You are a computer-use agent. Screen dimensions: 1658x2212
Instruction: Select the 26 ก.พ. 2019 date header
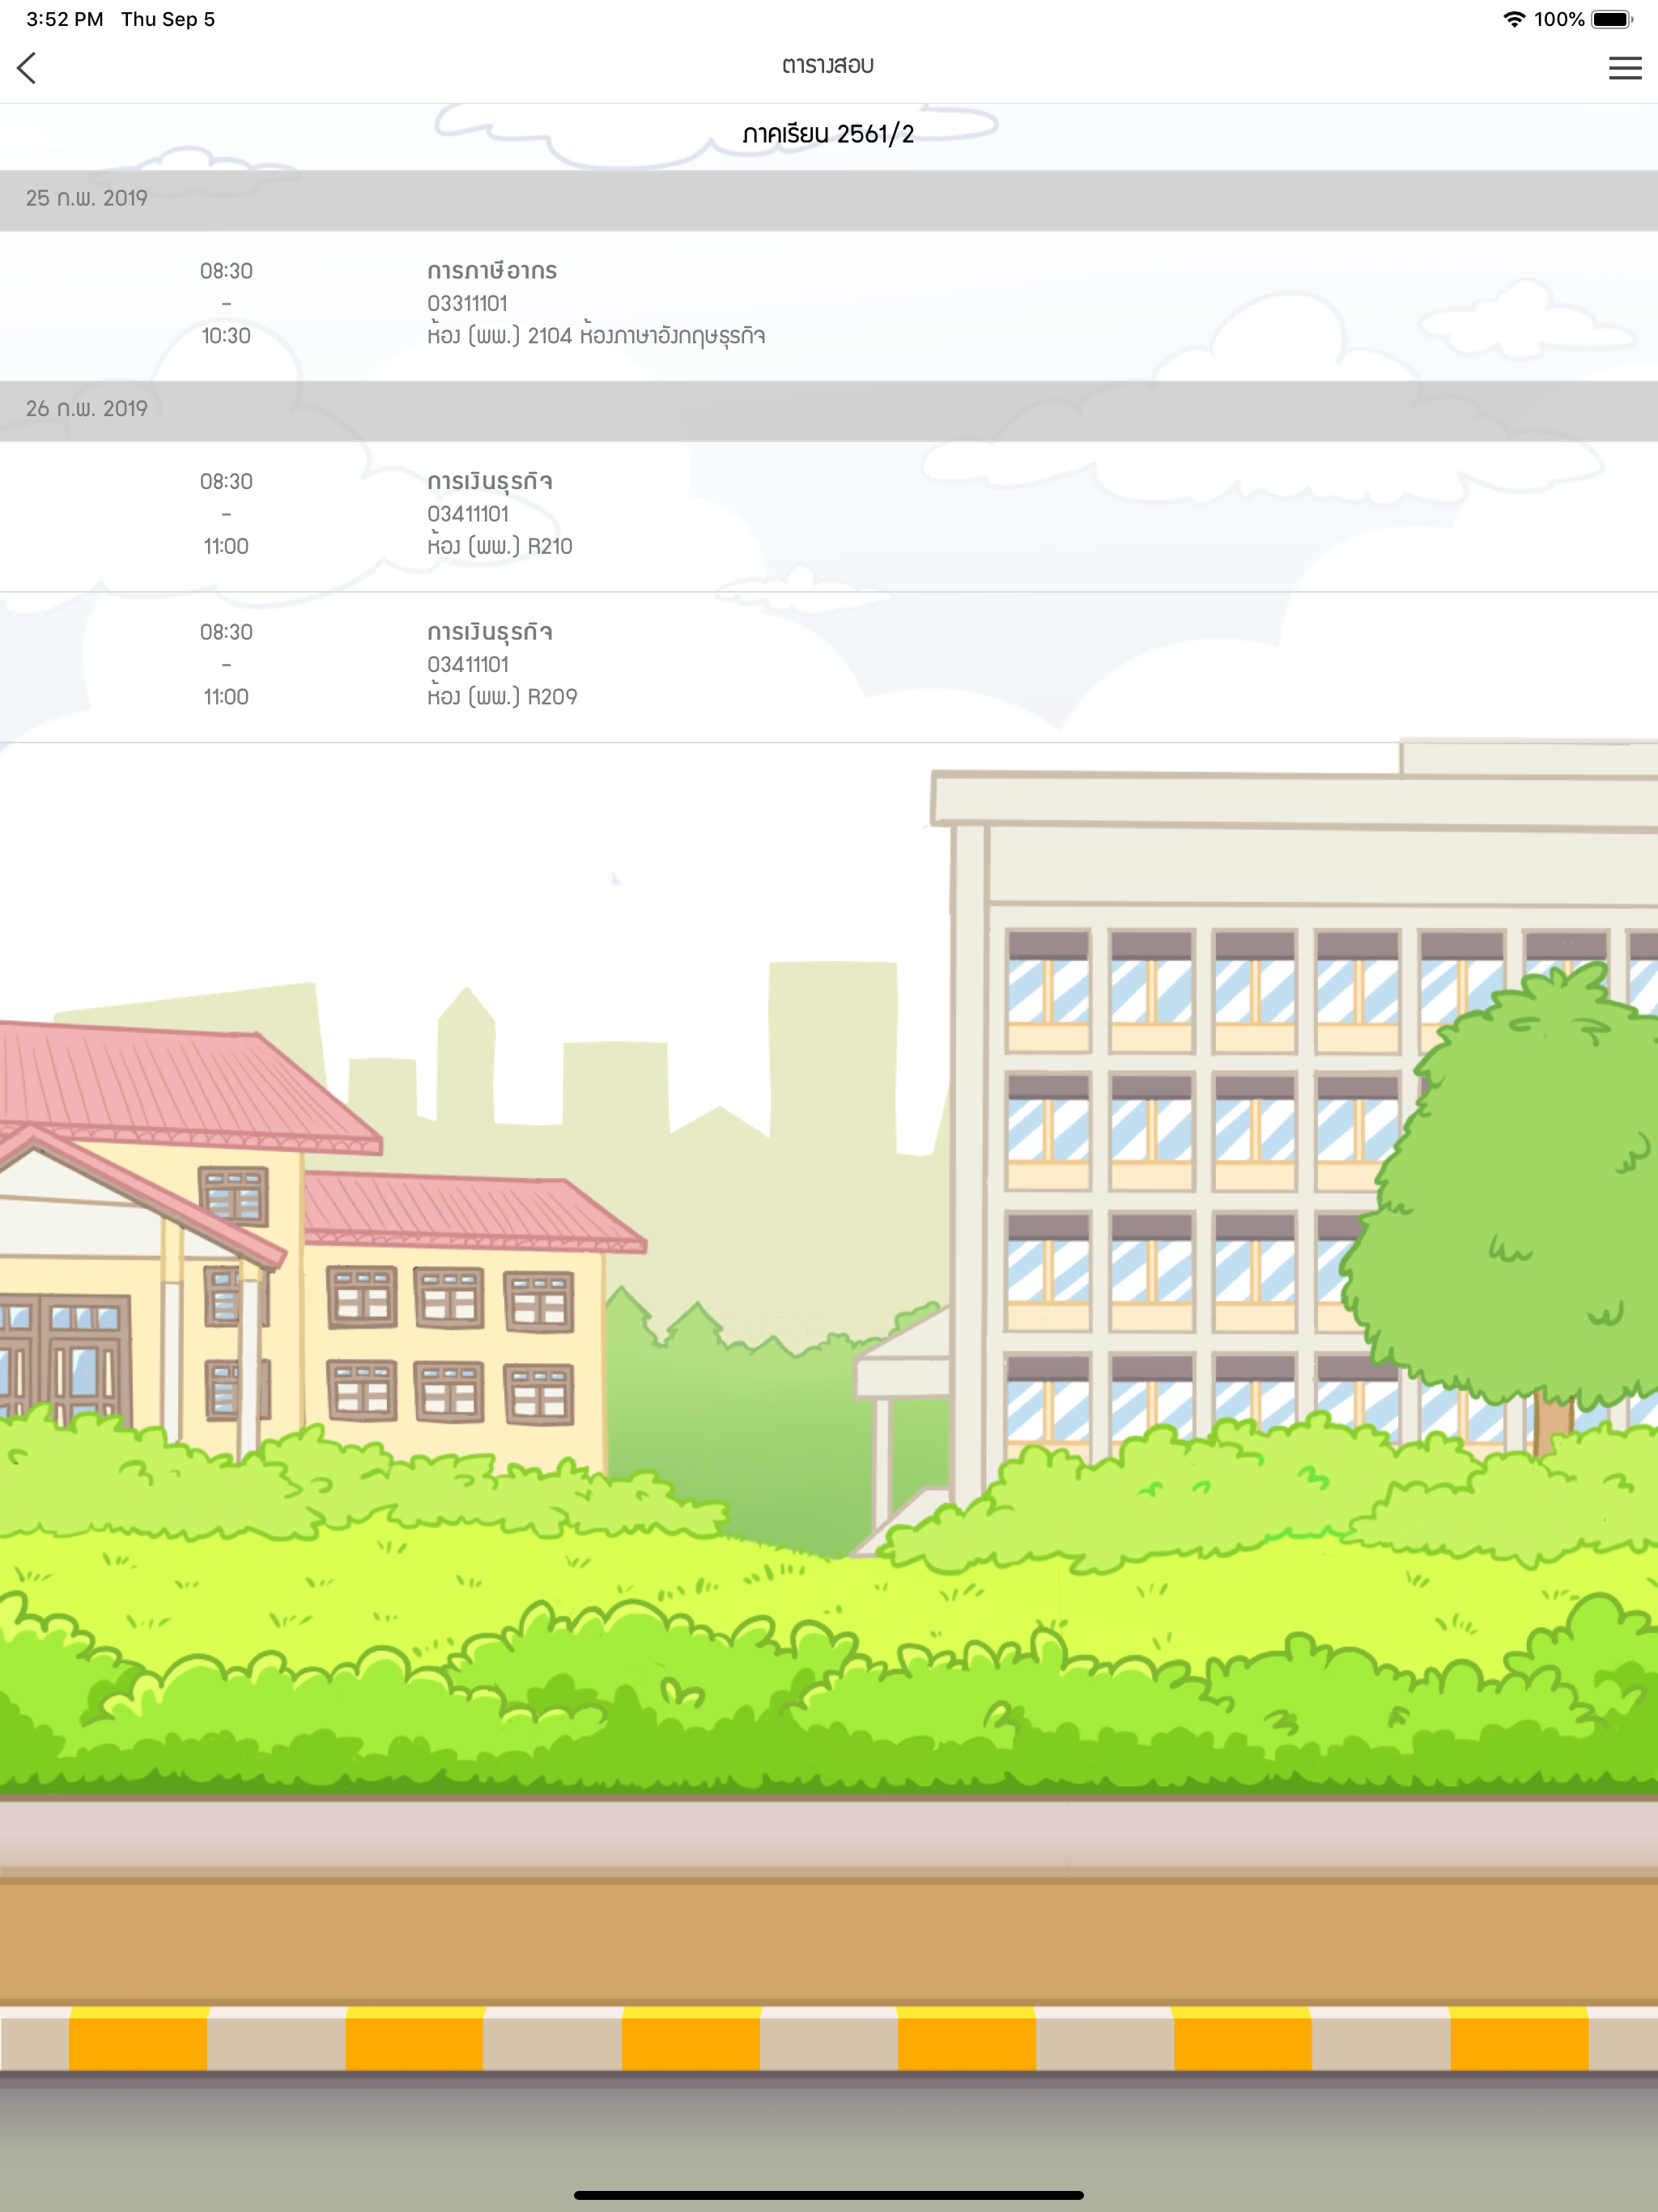(x=829, y=410)
